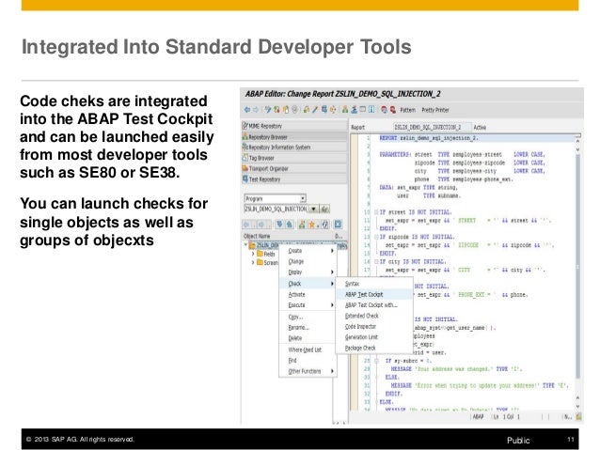Open the Repository Browser
The width and height of the screenshot is (600, 450).
point(294,136)
